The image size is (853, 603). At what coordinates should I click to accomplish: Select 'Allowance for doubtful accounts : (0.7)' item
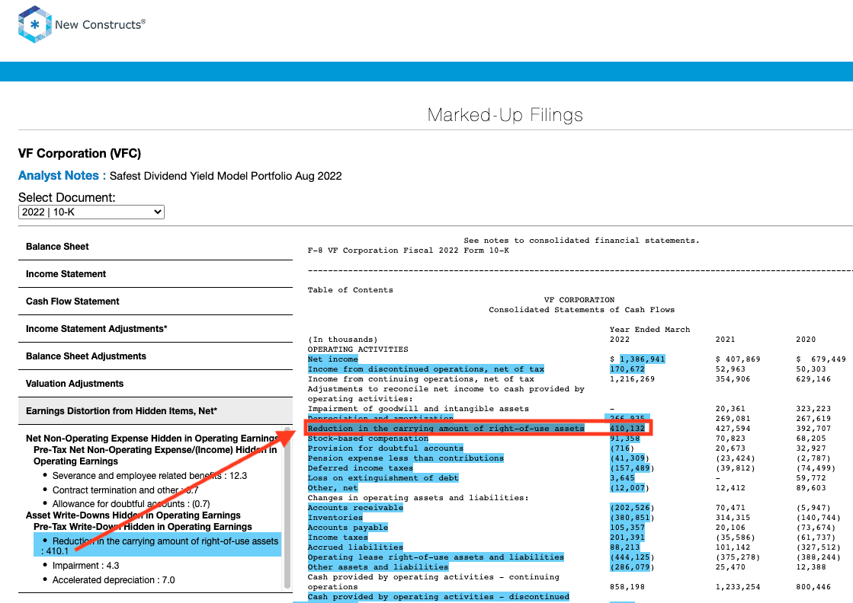(x=131, y=504)
